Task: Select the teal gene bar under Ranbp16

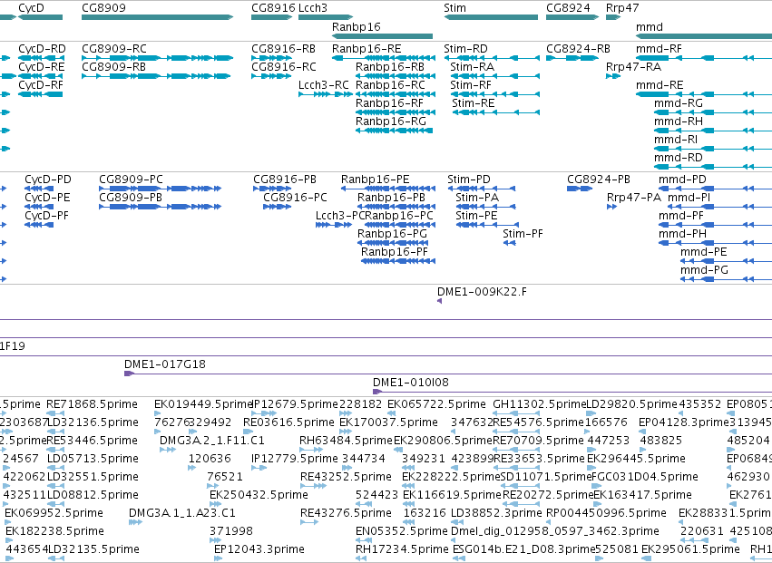Action: (382, 36)
